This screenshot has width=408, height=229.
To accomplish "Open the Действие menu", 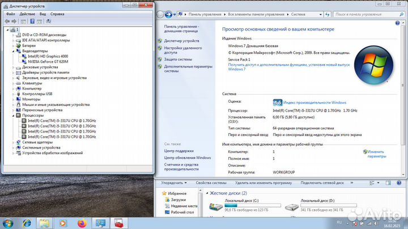I will [x=27, y=14].
